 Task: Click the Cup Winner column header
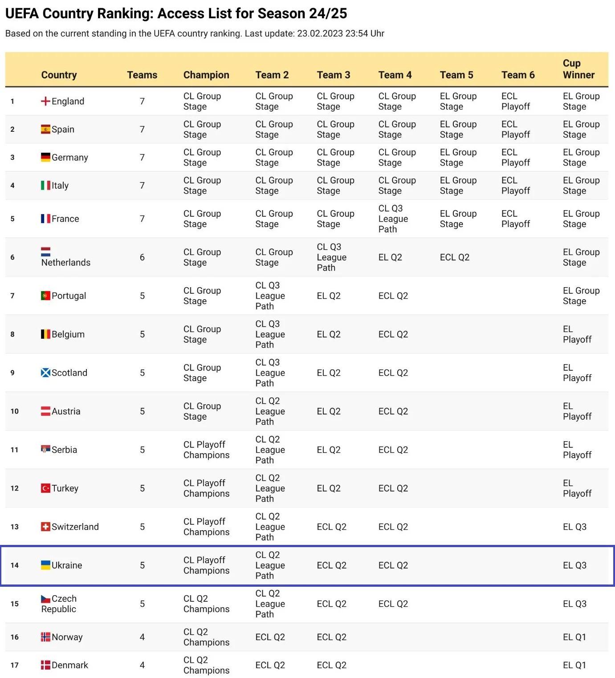click(578, 69)
